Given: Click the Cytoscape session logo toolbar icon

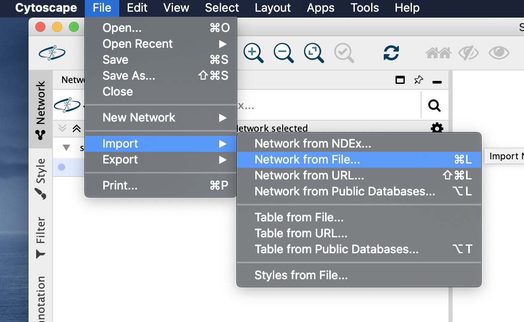Looking at the screenshot, I should click(x=52, y=53).
